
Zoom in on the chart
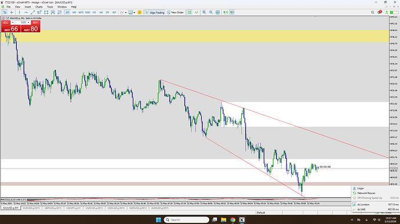pos(204,12)
